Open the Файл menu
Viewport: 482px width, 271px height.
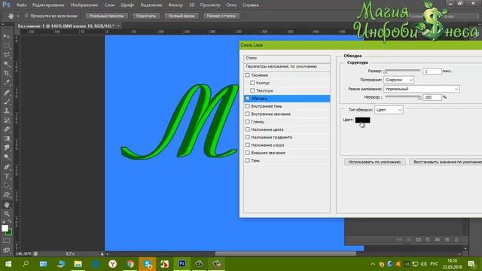pos(21,5)
